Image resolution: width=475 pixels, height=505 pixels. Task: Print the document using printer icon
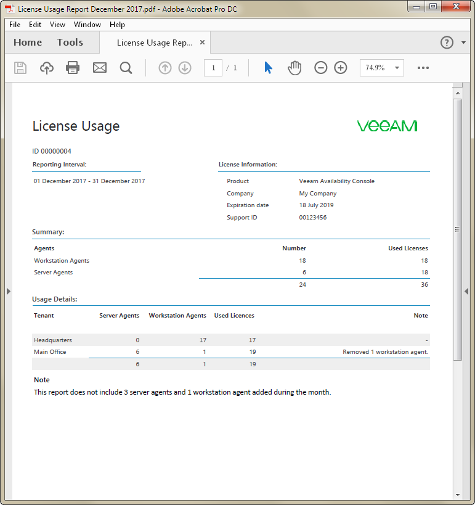73,68
